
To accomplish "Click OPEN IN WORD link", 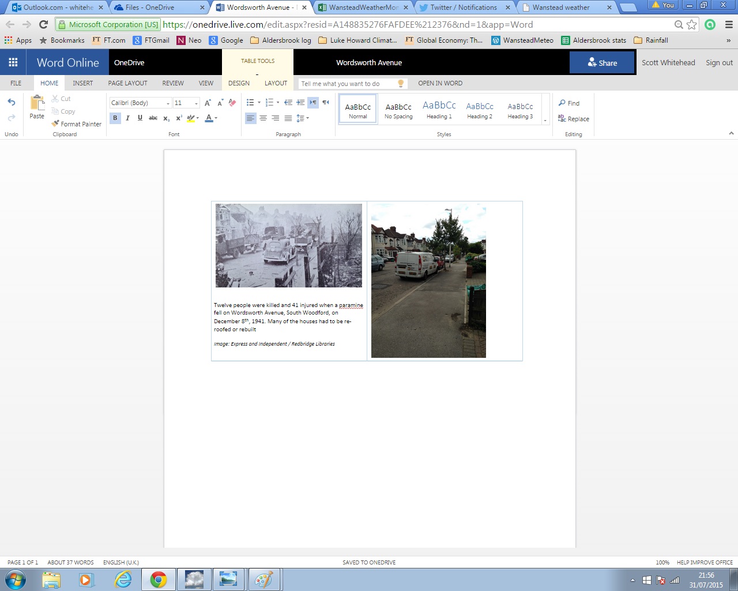I will pos(440,83).
